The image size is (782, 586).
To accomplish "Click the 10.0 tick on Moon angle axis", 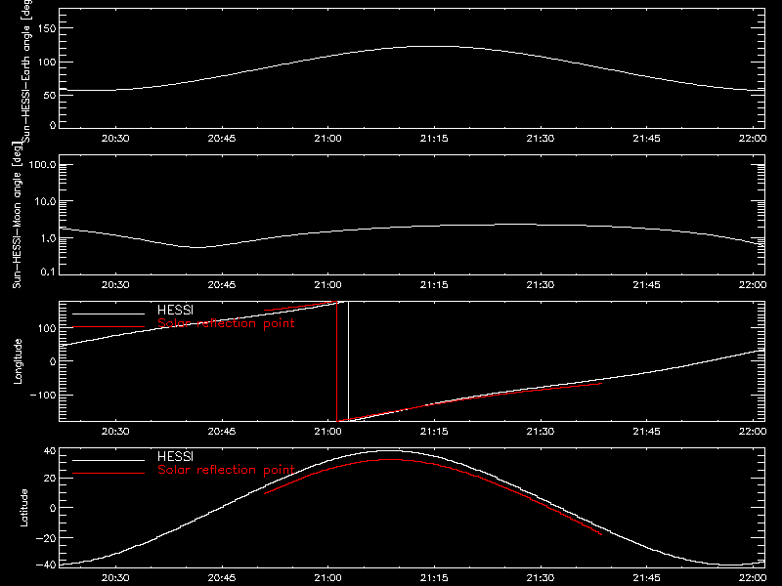I will point(45,202).
